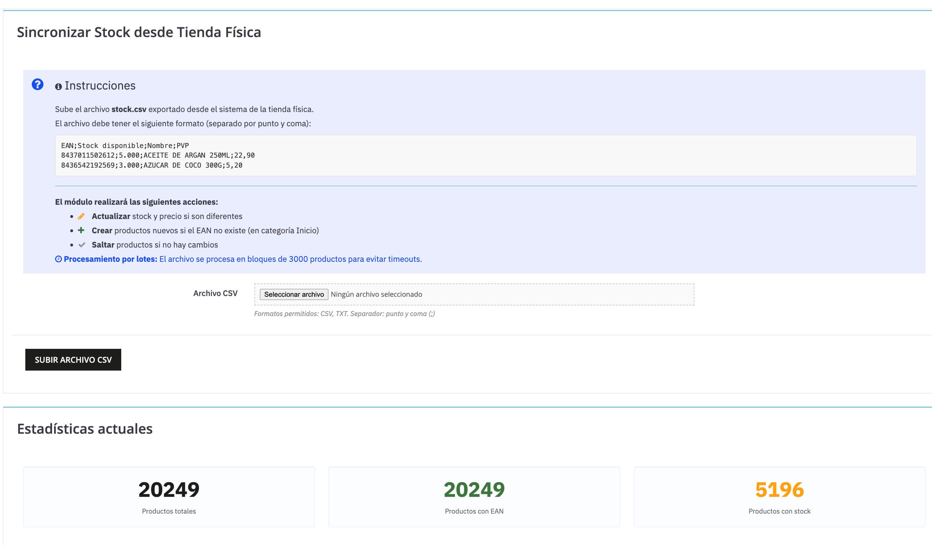Click the CSV format example code block
Screen dimensions: 932x545
[x=485, y=156]
